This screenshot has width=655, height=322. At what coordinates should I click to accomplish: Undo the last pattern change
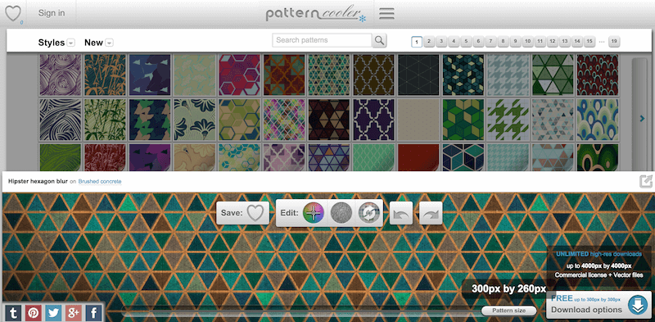(401, 213)
